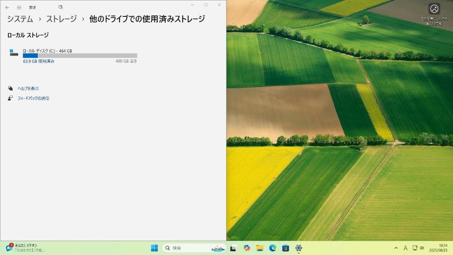Open フィードバックの送信

[x=34, y=98]
